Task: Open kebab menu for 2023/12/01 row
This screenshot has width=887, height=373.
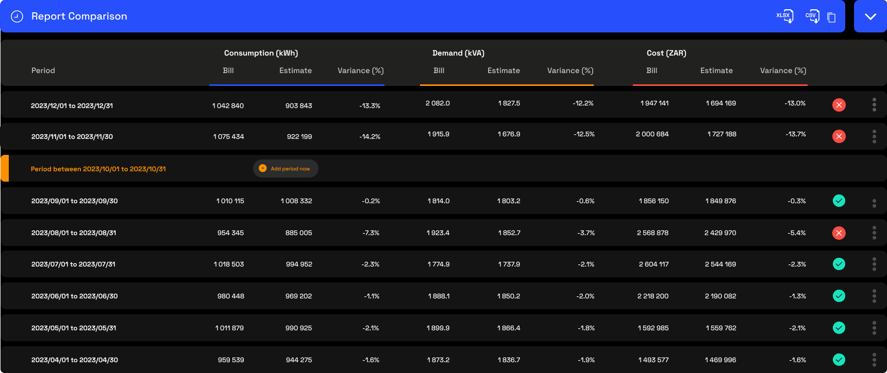Action: 874,105
